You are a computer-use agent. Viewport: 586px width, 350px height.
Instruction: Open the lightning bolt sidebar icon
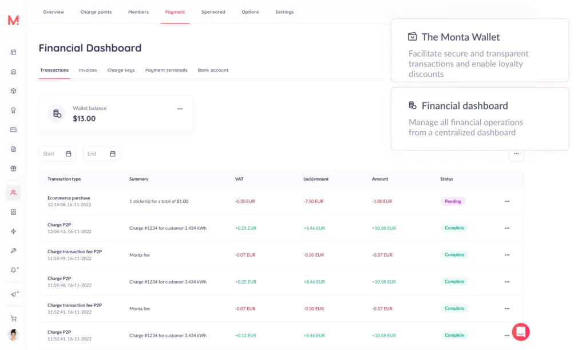[x=14, y=231]
